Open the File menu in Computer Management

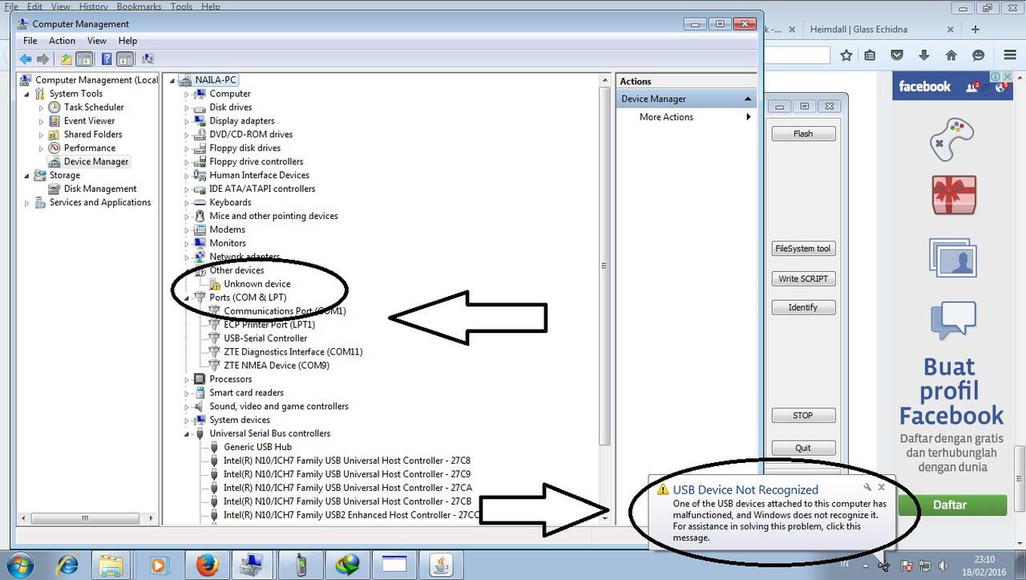tap(30, 41)
